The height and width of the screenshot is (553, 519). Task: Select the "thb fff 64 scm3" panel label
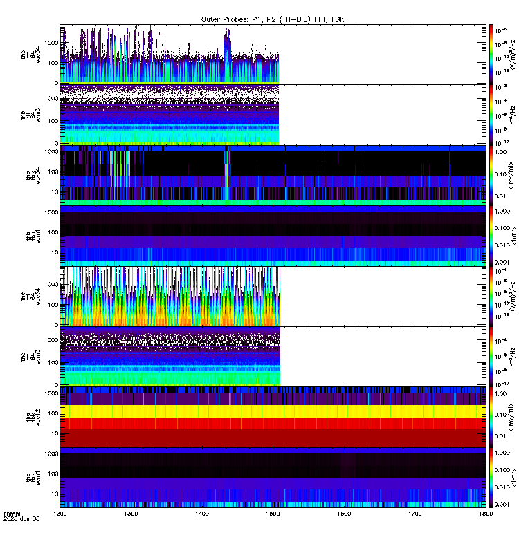coord(30,115)
